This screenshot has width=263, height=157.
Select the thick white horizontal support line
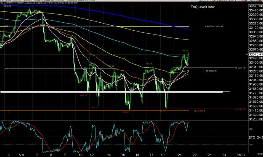coord(112,92)
